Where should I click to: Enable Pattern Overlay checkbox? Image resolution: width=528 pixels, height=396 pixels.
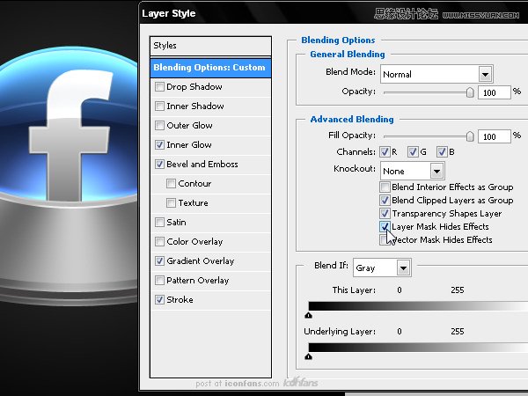tap(159, 281)
